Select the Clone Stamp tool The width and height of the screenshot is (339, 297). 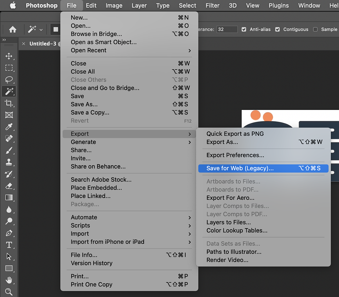(9, 162)
